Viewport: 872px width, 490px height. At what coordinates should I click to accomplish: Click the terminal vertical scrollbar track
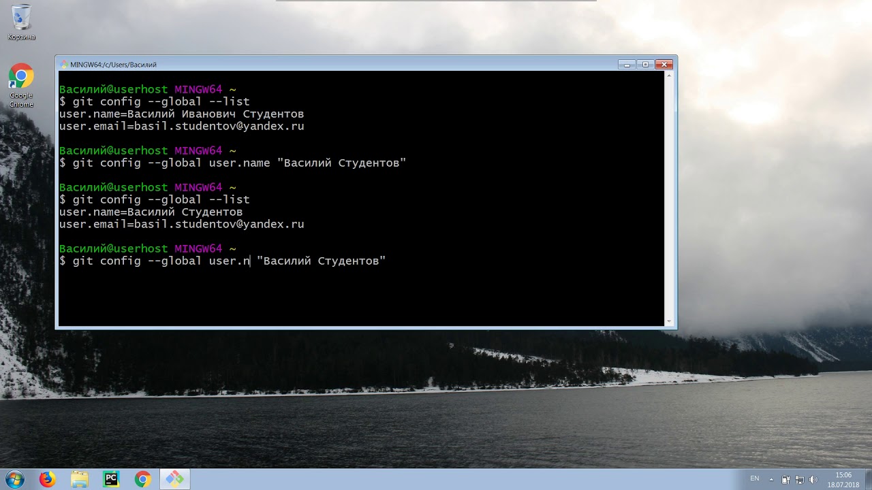[669, 198]
